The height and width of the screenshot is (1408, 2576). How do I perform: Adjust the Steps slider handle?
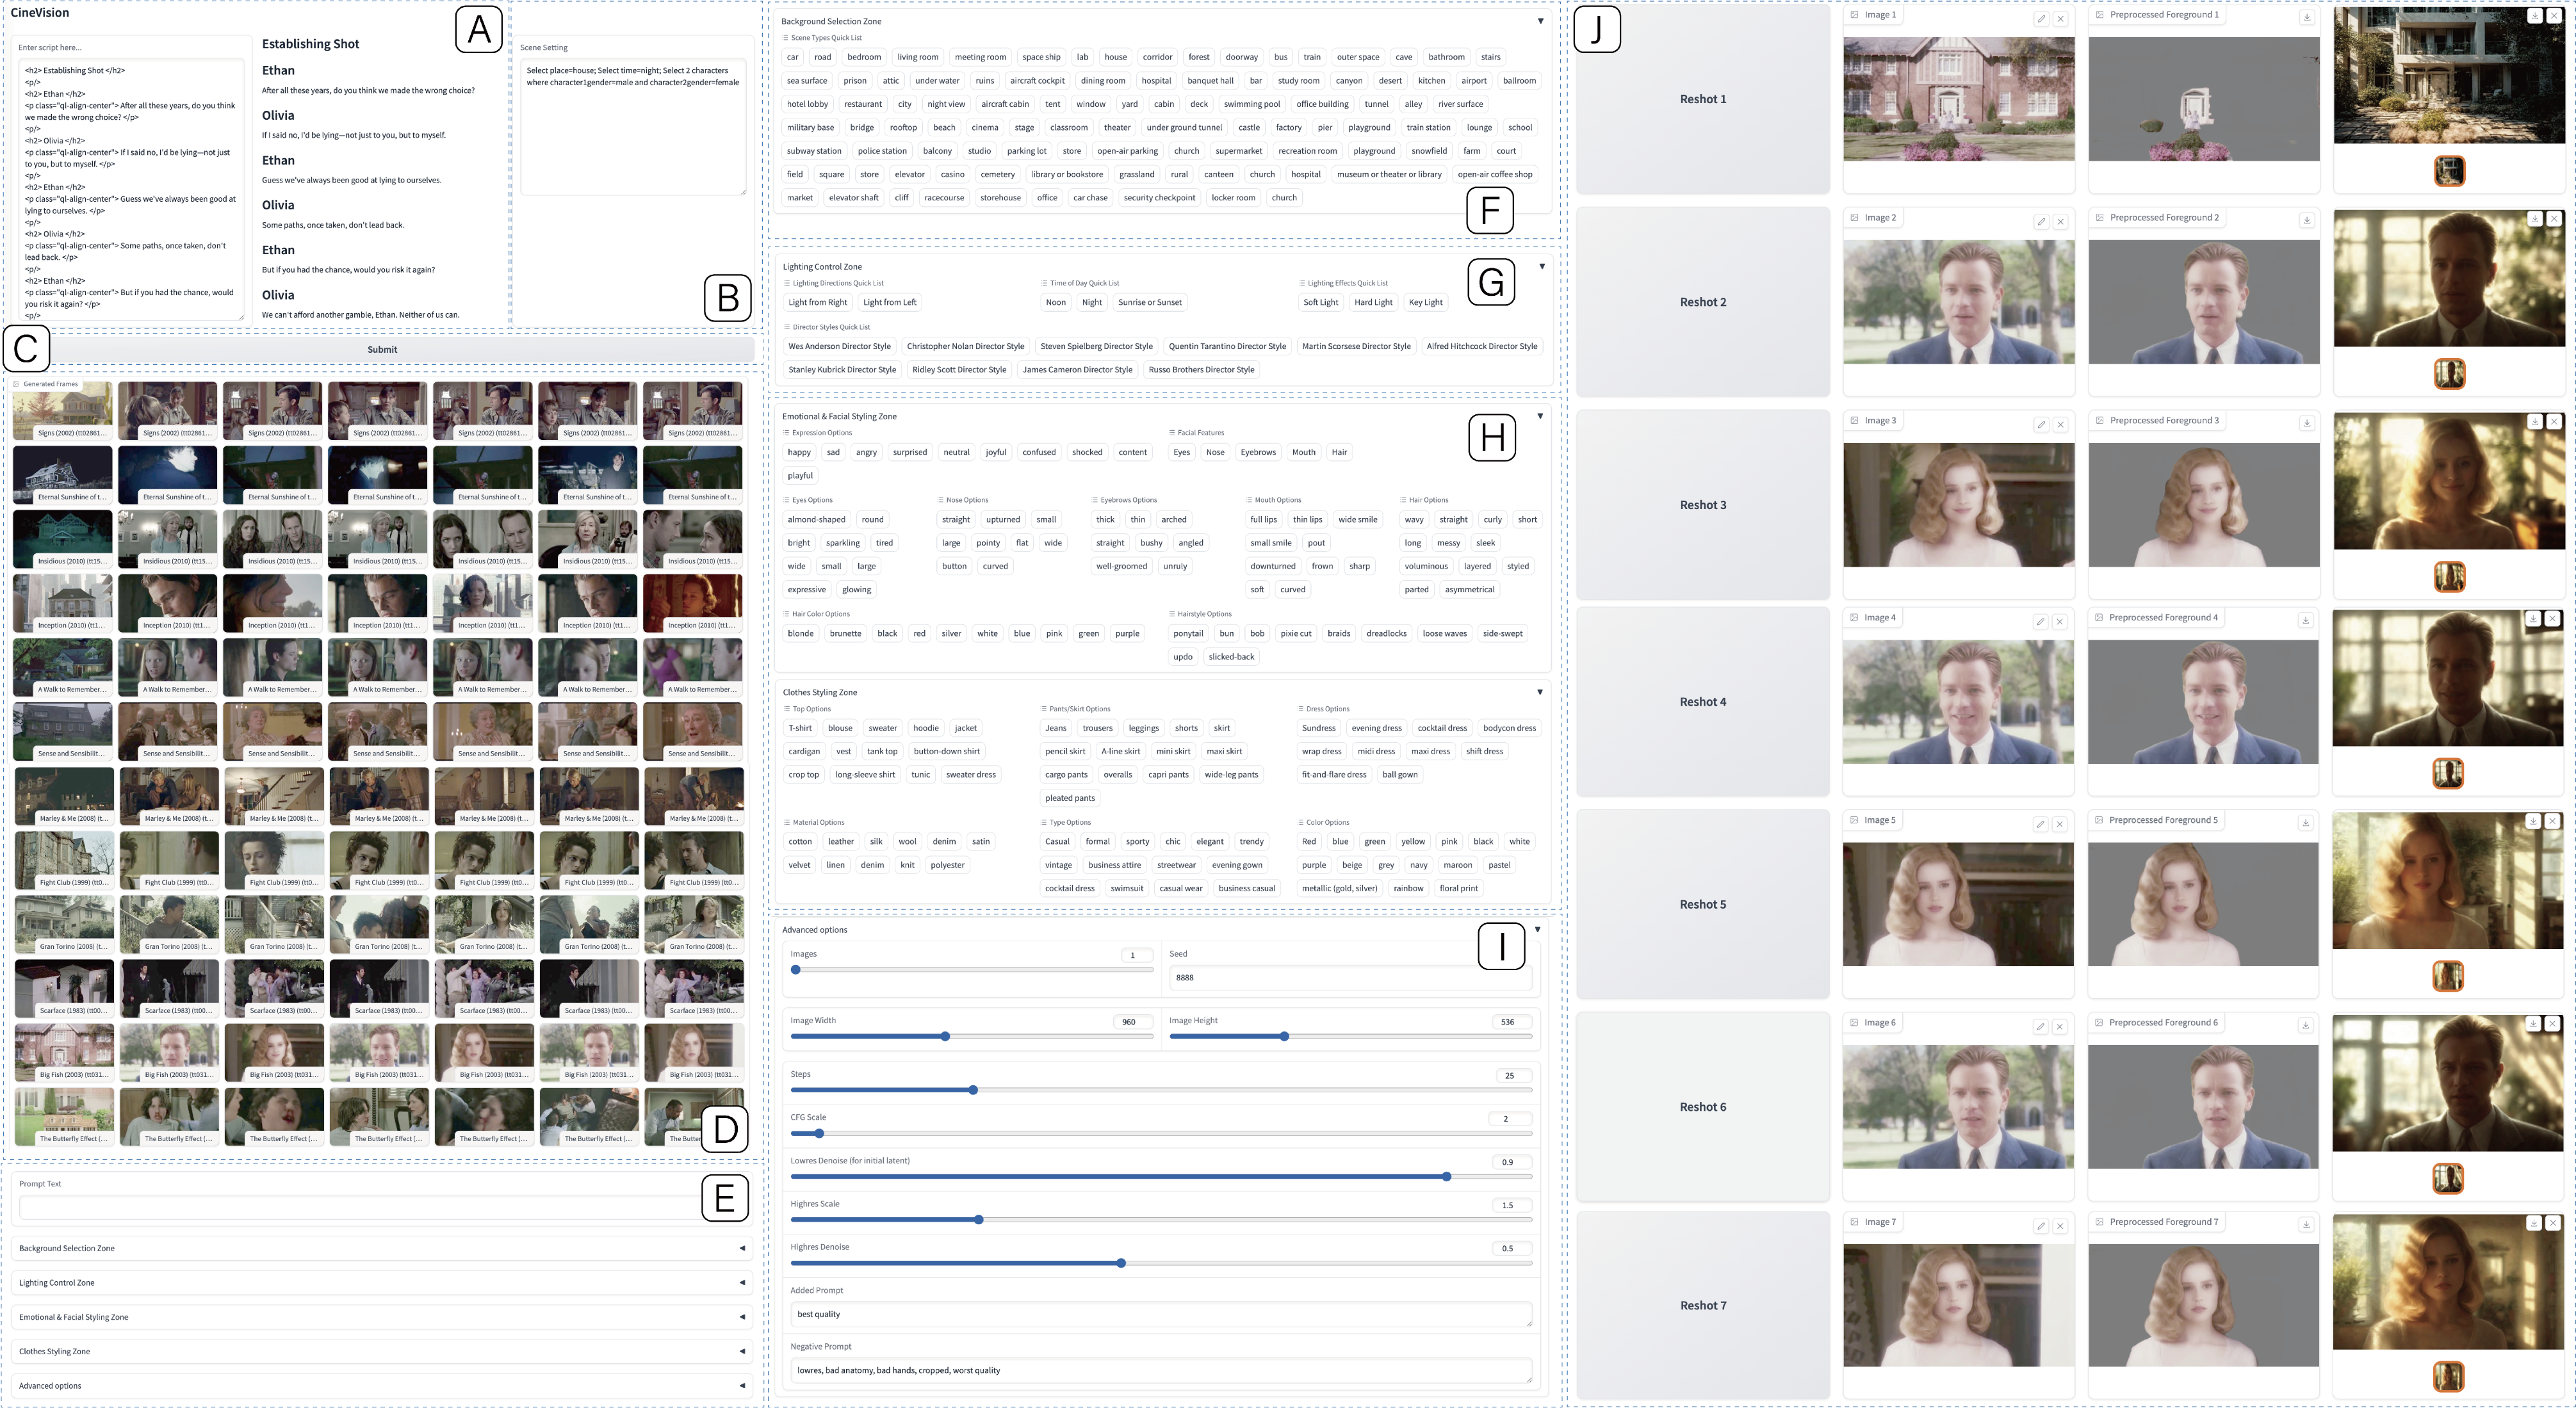(973, 1090)
